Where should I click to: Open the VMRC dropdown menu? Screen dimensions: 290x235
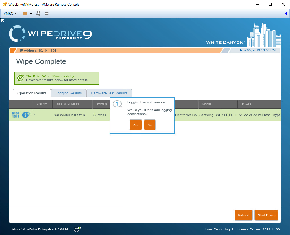(10, 14)
